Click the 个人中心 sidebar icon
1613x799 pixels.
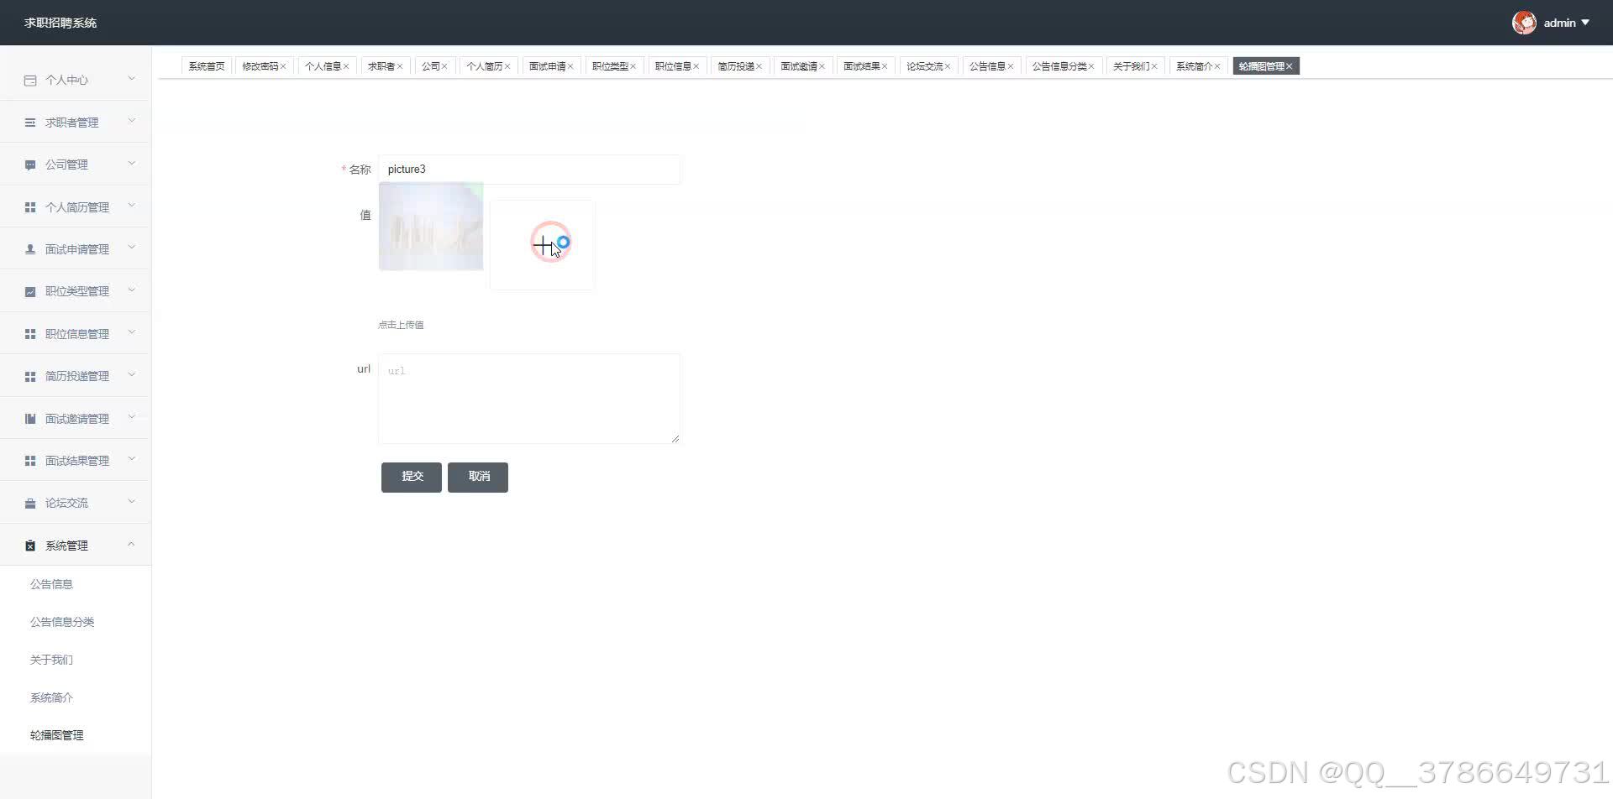click(30, 81)
